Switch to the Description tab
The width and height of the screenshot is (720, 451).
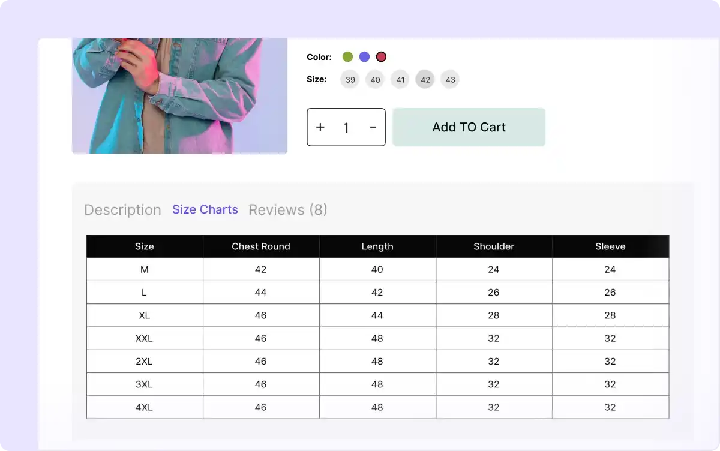(x=122, y=209)
